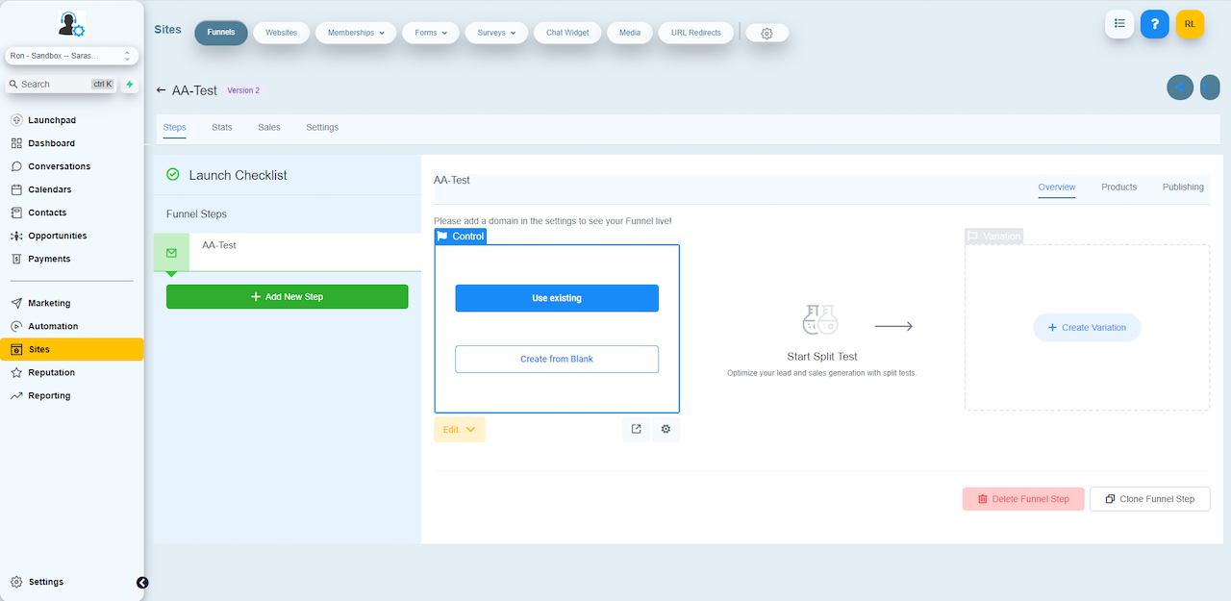Screen dimensions: 1231x601
Task: Open the Publishing tab
Action: point(1182,187)
